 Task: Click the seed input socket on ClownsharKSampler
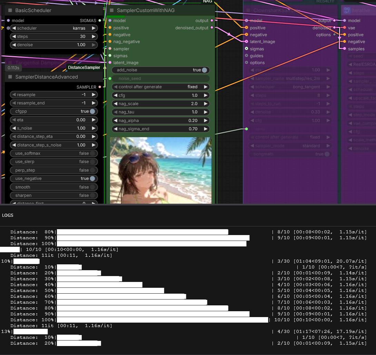coord(247,129)
